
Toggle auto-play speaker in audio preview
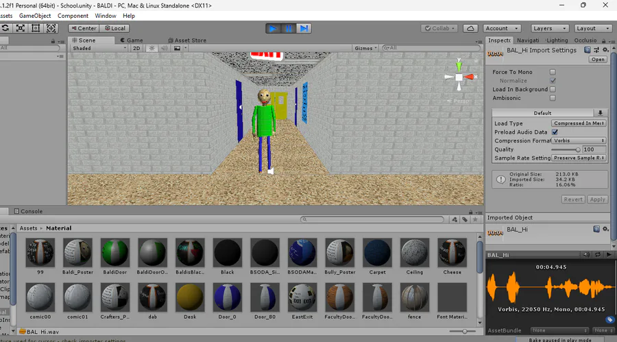coord(586,255)
